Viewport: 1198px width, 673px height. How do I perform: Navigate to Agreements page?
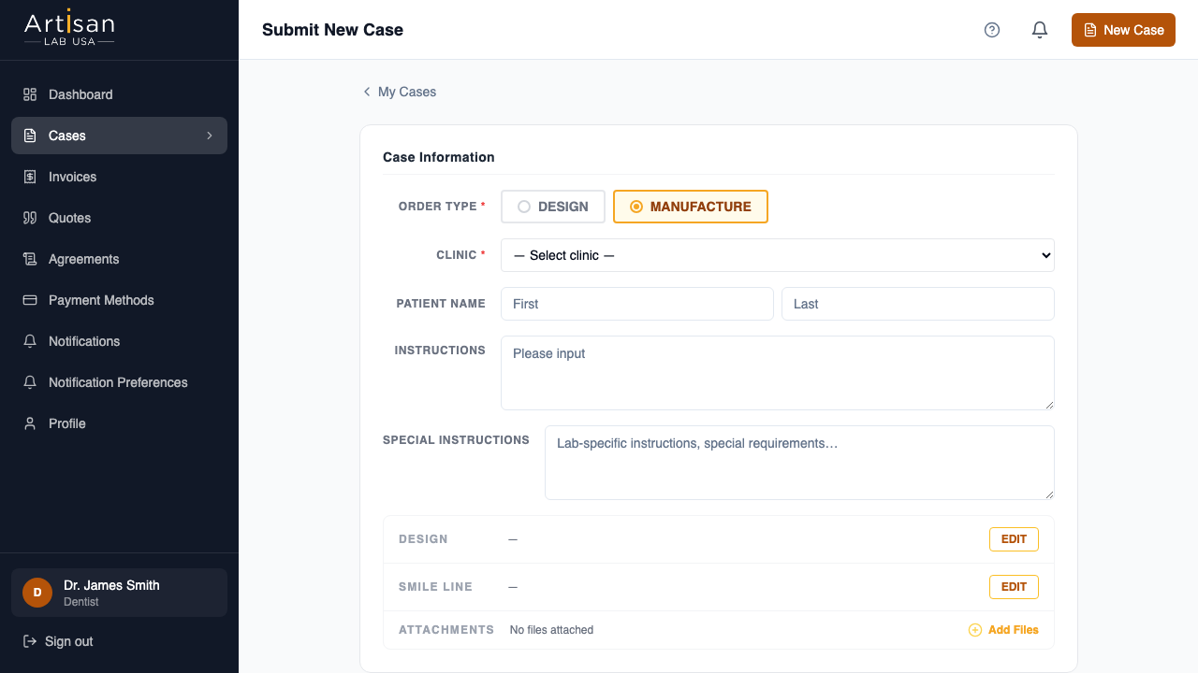pos(119,259)
